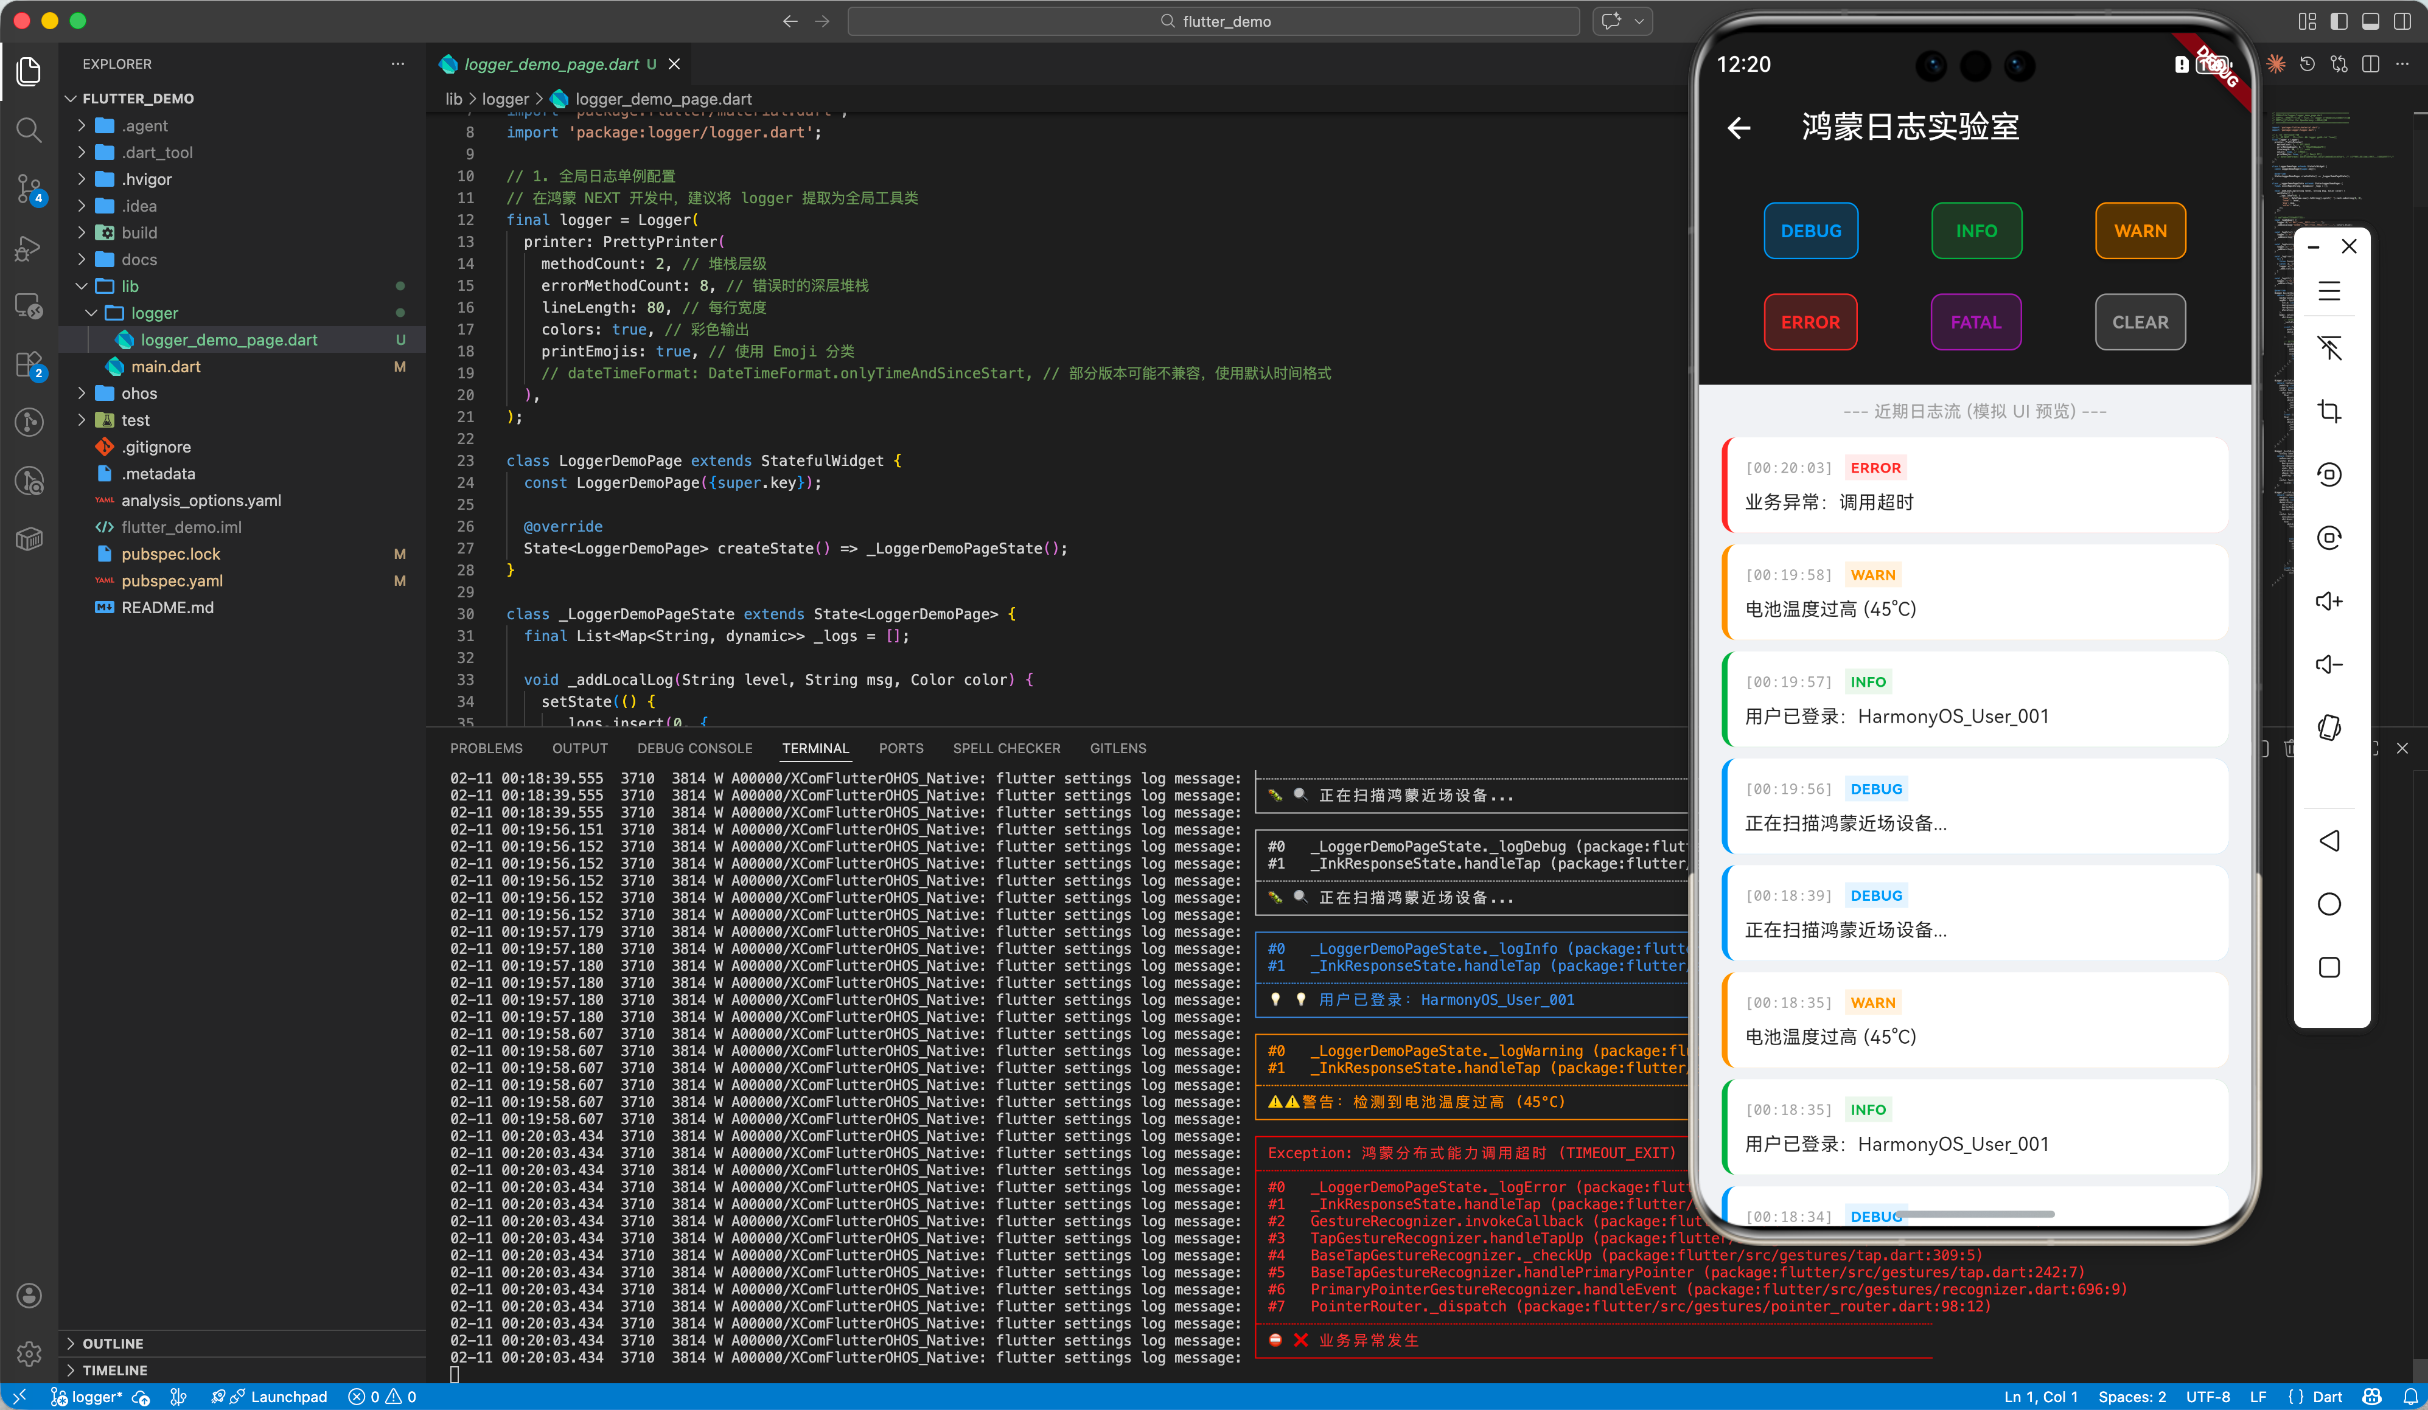Toggle the primary side bar layout button
The height and width of the screenshot is (1410, 2428).
click(2339, 21)
